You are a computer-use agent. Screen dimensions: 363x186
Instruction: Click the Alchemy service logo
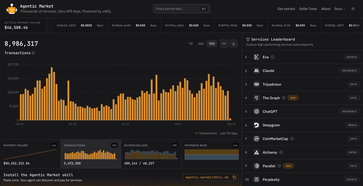[x=257, y=152]
